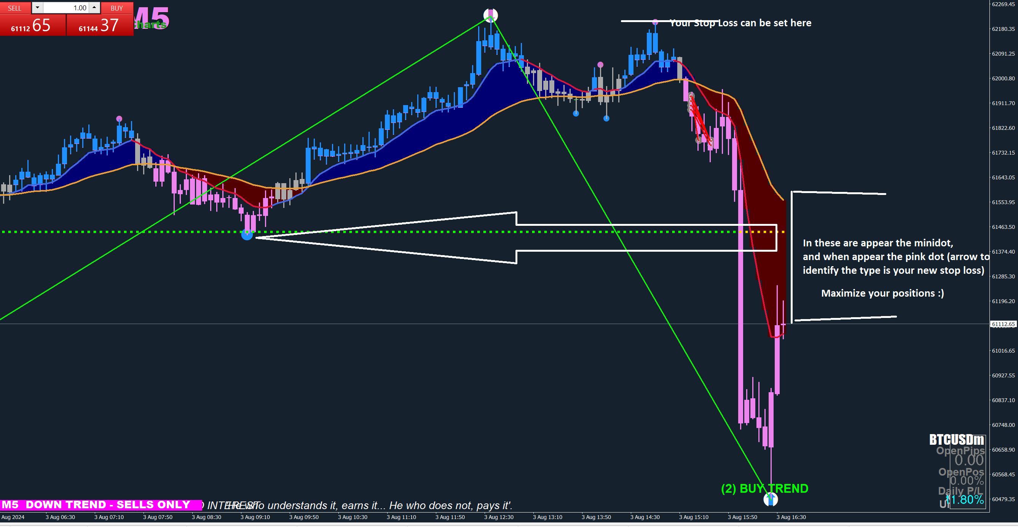Click 'M5 DOWN TREND - SELLS ONLY' banner
The height and width of the screenshot is (527, 1018).
[x=101, y=505]
